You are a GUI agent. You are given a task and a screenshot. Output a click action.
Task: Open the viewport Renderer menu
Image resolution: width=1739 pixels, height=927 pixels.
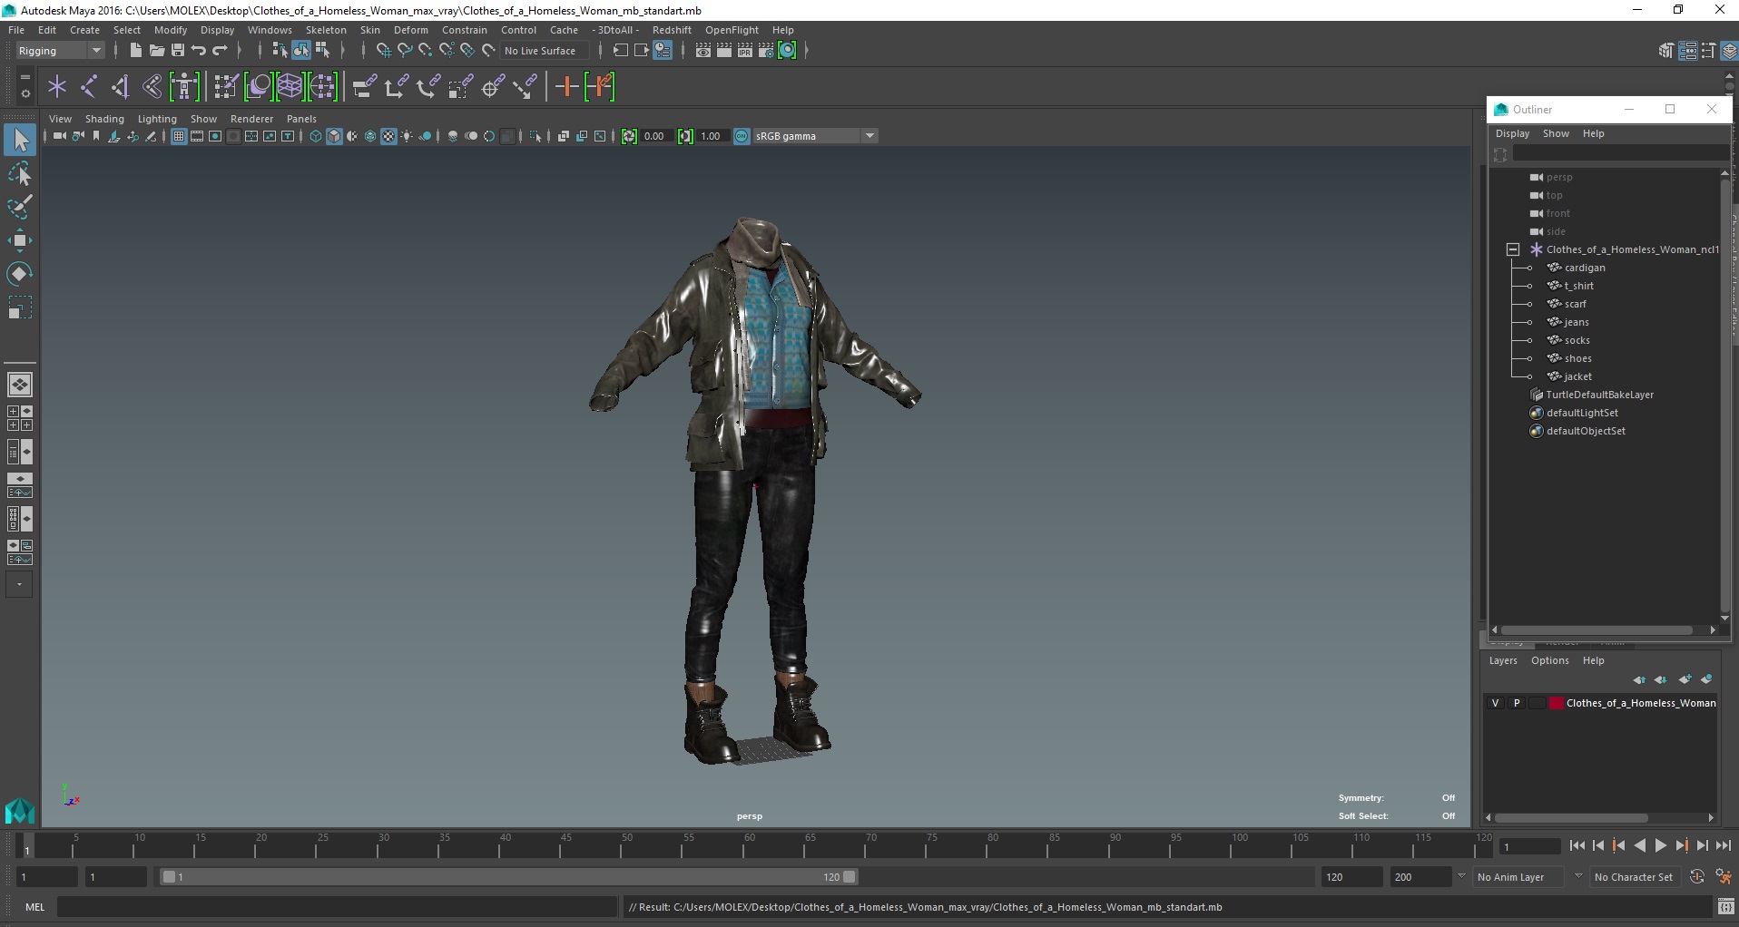(x=251, y=119)
